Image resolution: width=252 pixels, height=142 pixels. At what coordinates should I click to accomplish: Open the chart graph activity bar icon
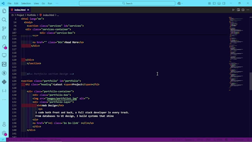(x=4, y=64)
